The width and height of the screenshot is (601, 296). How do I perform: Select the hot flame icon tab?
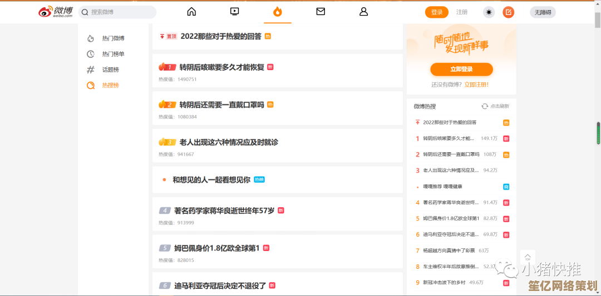tap(277, 12)
